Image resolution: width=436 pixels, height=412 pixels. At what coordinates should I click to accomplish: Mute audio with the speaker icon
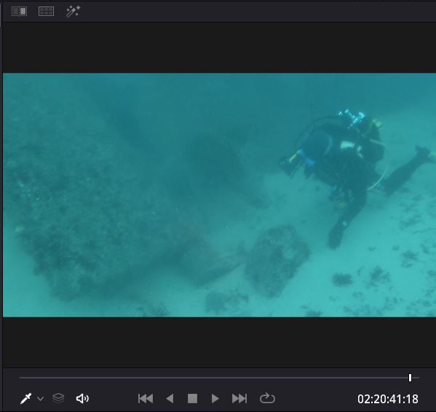[82, 398]
